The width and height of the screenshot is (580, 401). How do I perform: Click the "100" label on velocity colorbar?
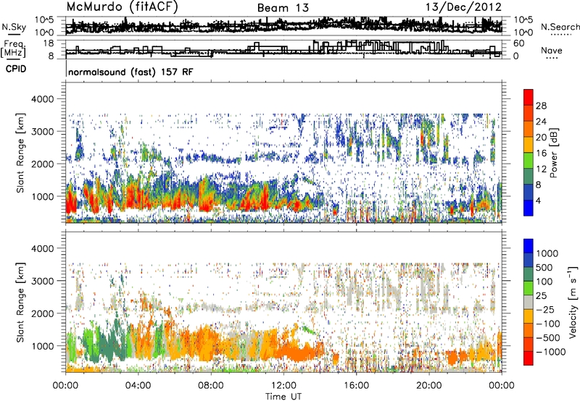tap(544, 282)
